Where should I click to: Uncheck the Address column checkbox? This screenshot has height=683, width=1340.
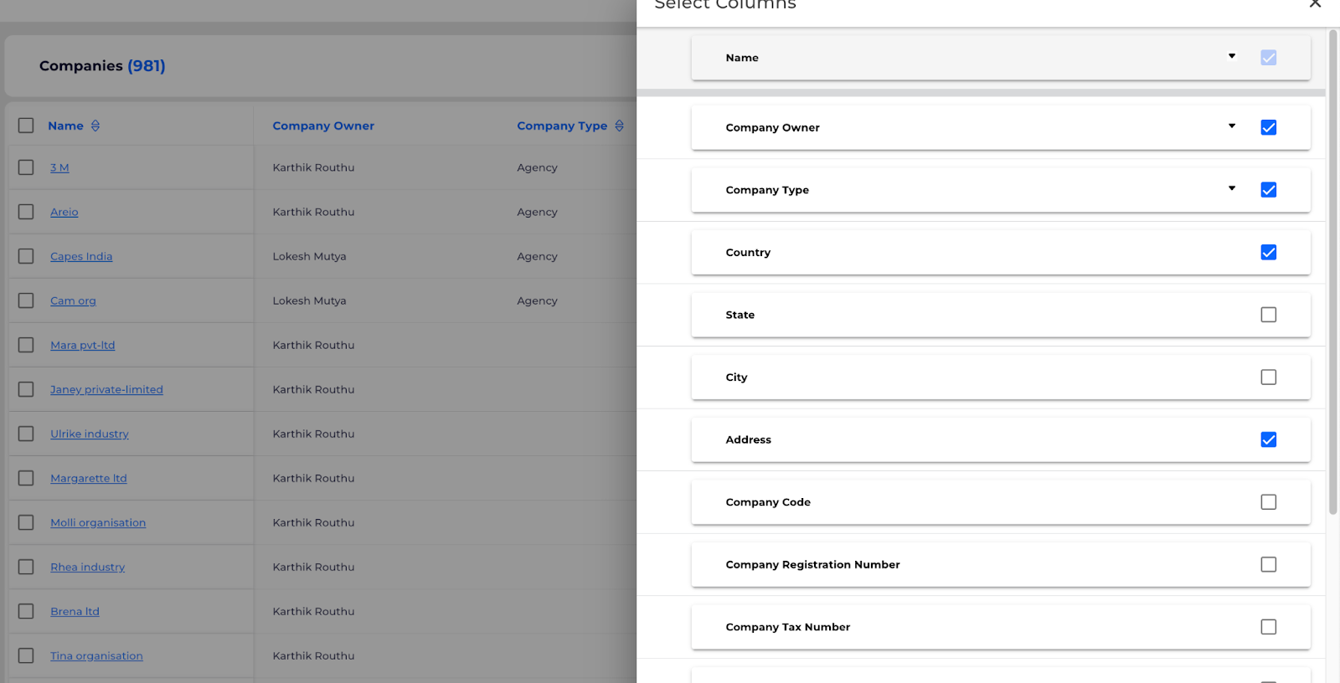tap(1269, 439)
